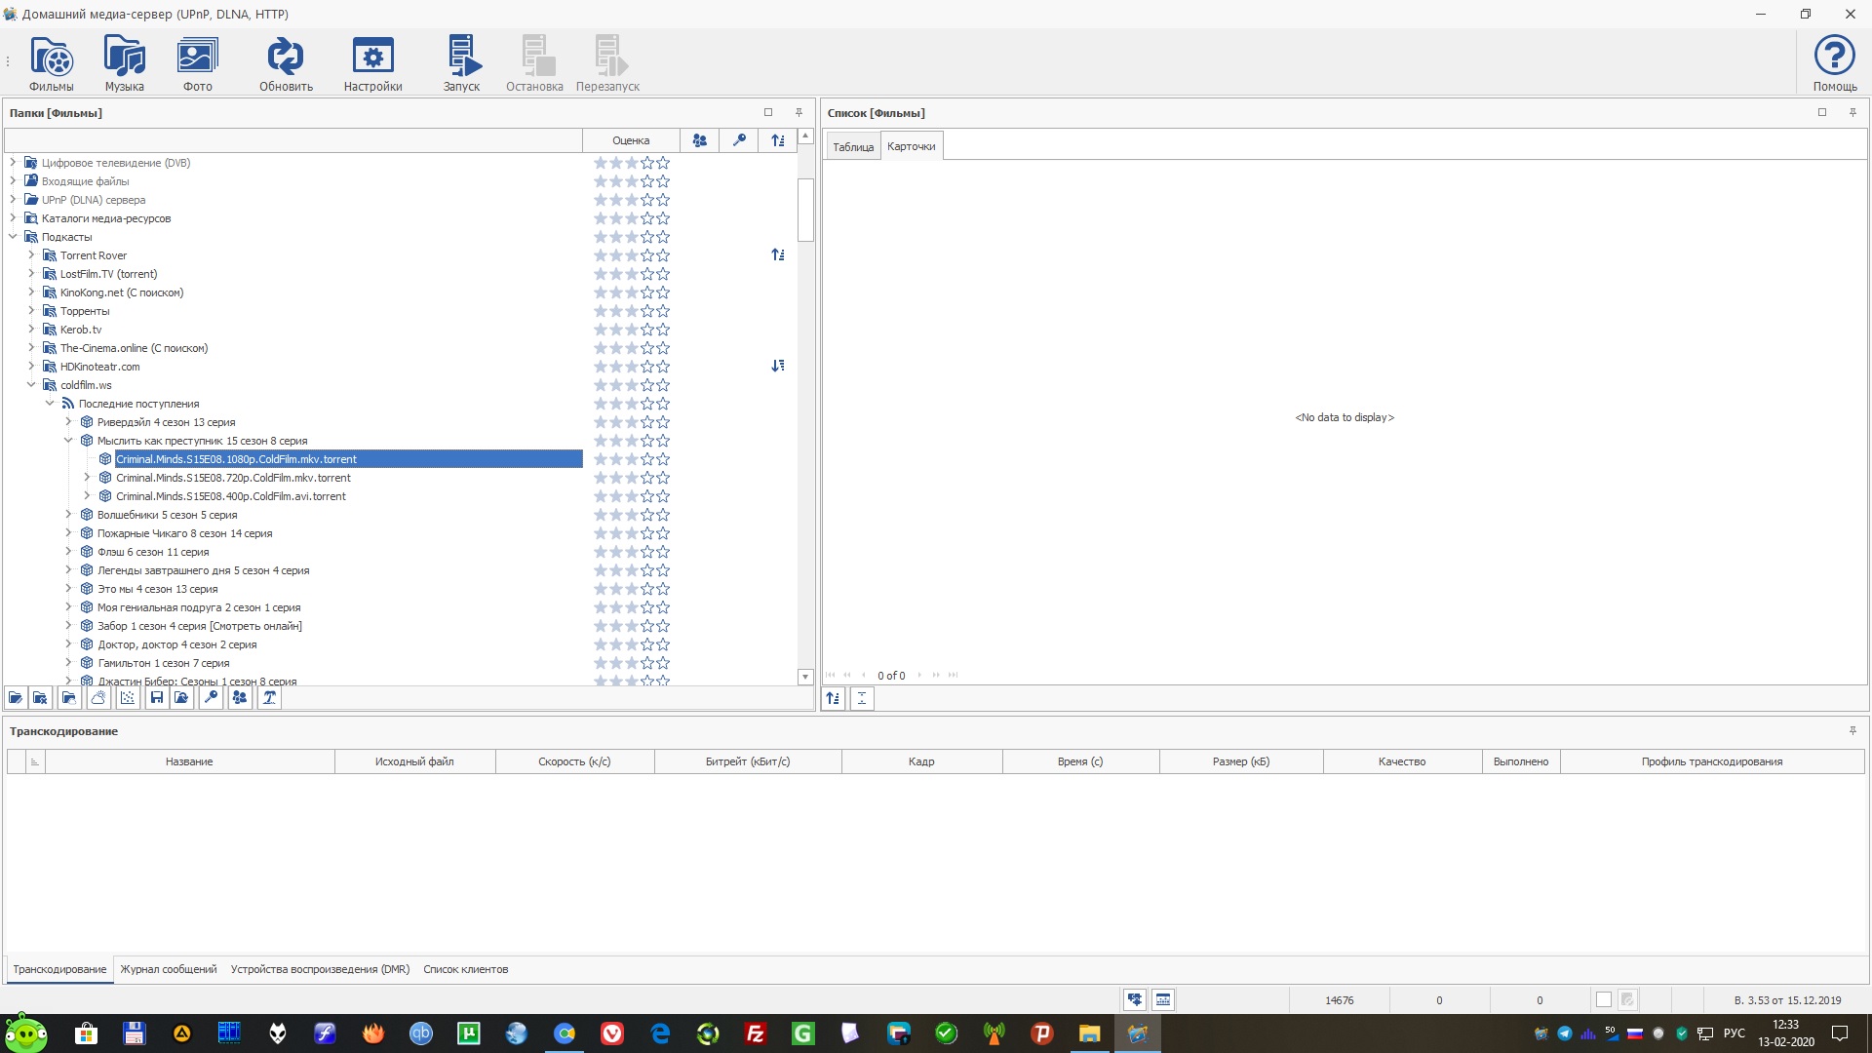Viewport: 1872px width, 1053px height.
Task: Open Настройки settings
Action: pyautogui.click(x=372, y=63)
